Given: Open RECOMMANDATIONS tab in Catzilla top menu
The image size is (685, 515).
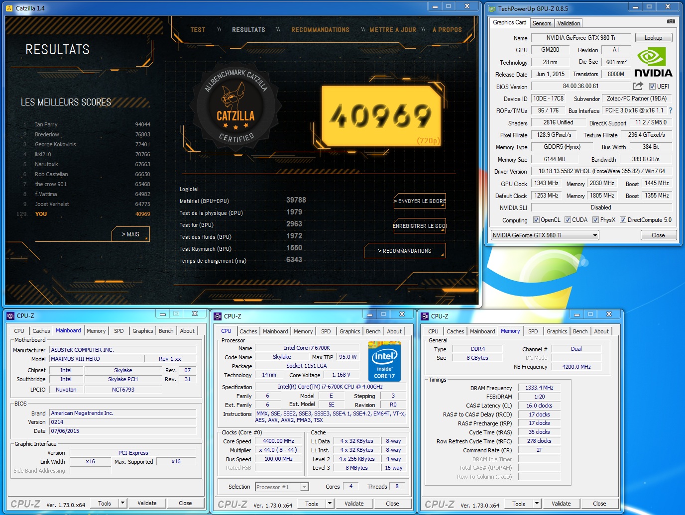Looking at the screenshot, I should (320, 30).
